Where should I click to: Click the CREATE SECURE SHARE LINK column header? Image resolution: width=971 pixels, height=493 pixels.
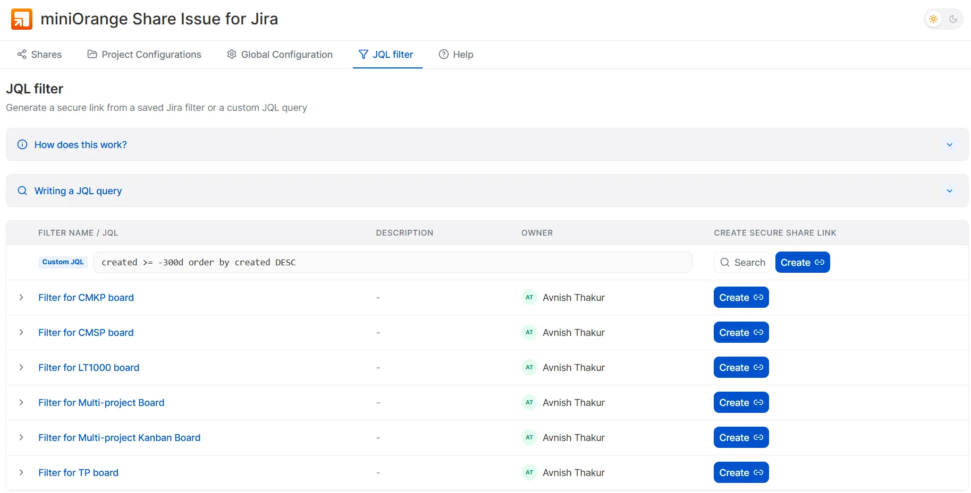point(775,233)
